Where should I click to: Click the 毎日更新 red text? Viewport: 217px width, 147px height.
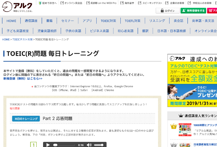(15, 109)
